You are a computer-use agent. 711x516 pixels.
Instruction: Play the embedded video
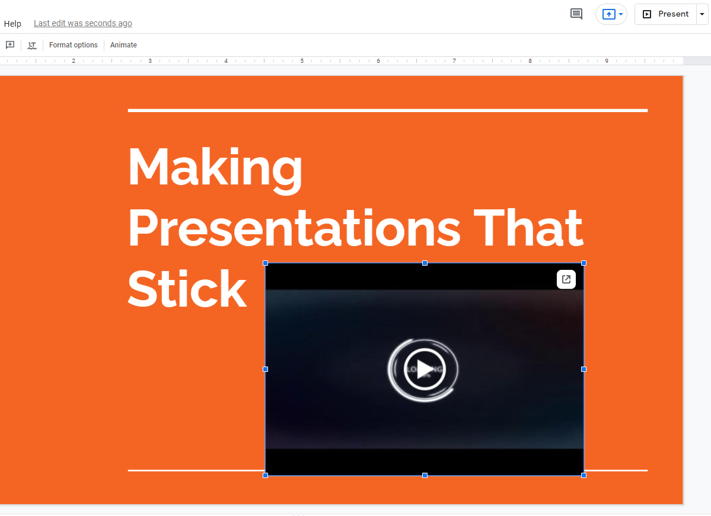click(423, 369)
